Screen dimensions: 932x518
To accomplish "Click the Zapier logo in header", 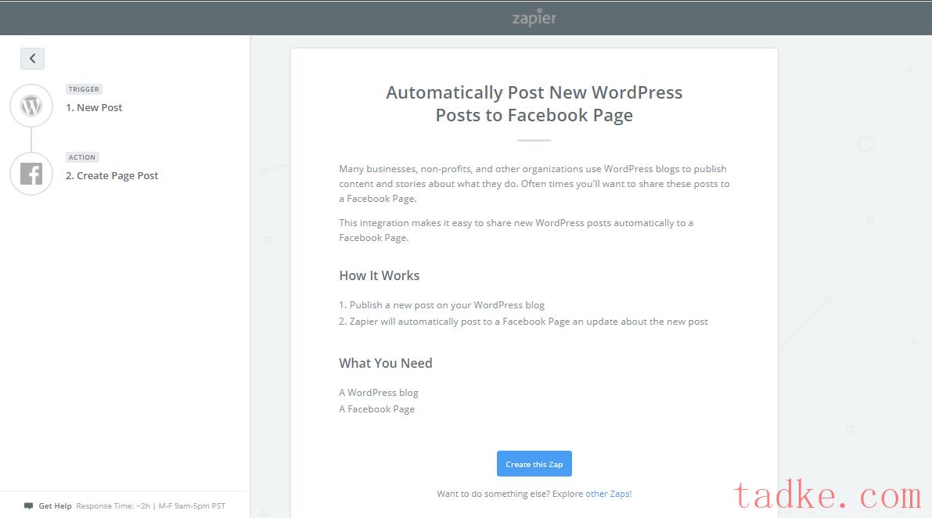I will 534,18.
